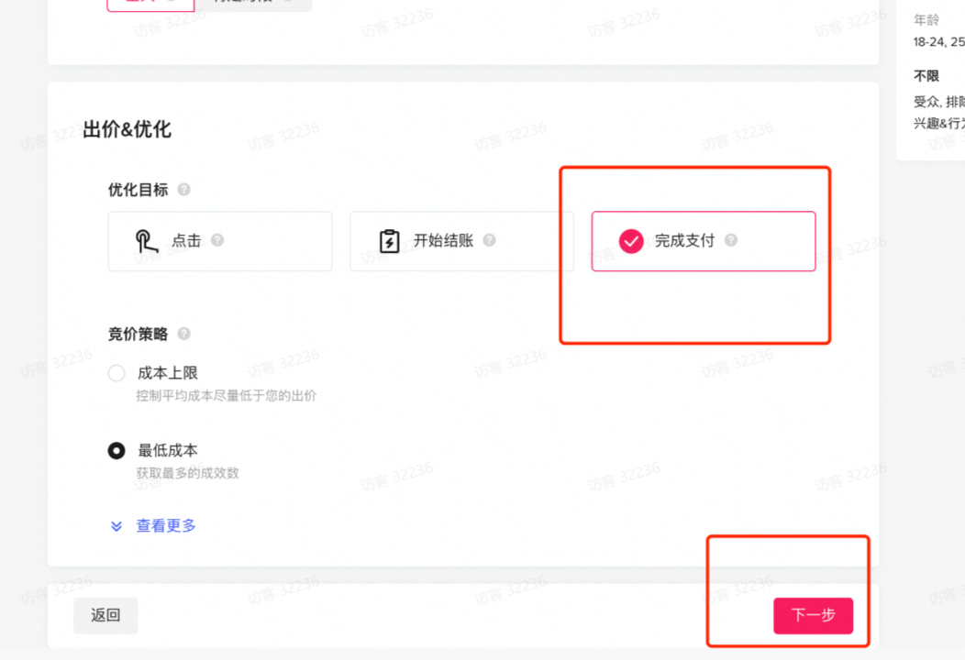Choose 完成支付 as optimization goal
This screenshot has width=965, height=660.
tap(704, 240)
